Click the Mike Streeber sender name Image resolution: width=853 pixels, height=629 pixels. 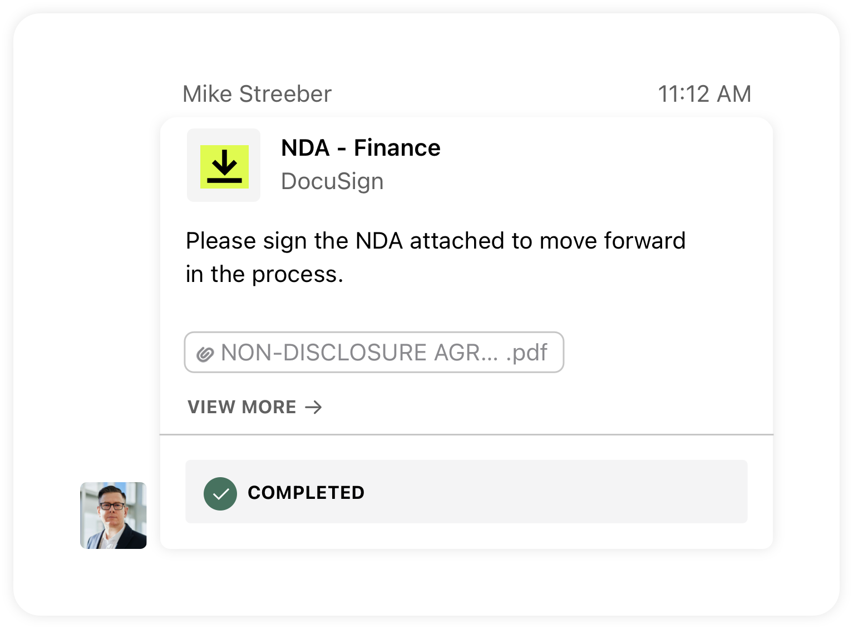tap(257, 94)
